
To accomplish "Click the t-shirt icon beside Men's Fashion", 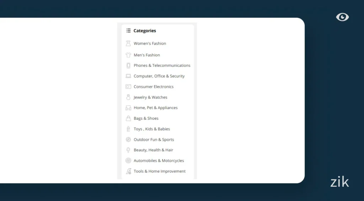I will [128, 55].
